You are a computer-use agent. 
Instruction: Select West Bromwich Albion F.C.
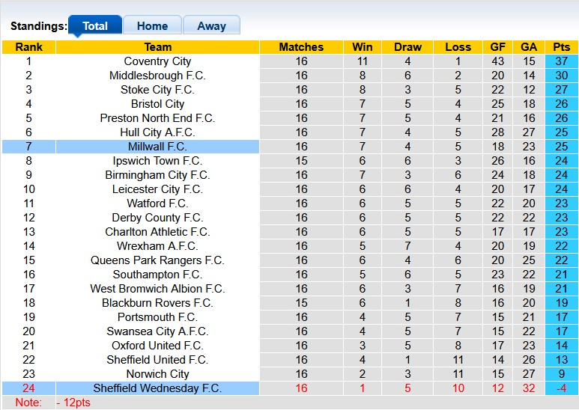157,289
